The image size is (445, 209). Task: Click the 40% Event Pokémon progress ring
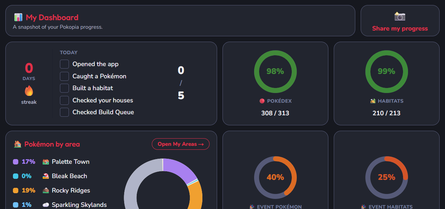point(275,177)
